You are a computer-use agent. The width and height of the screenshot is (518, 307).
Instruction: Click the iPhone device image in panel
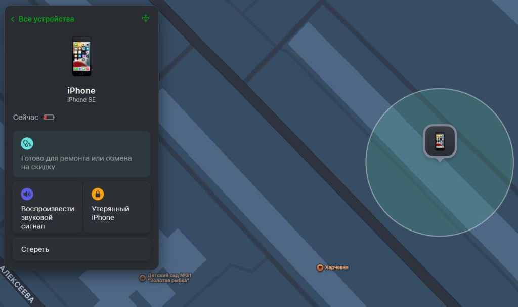[81, 56]
